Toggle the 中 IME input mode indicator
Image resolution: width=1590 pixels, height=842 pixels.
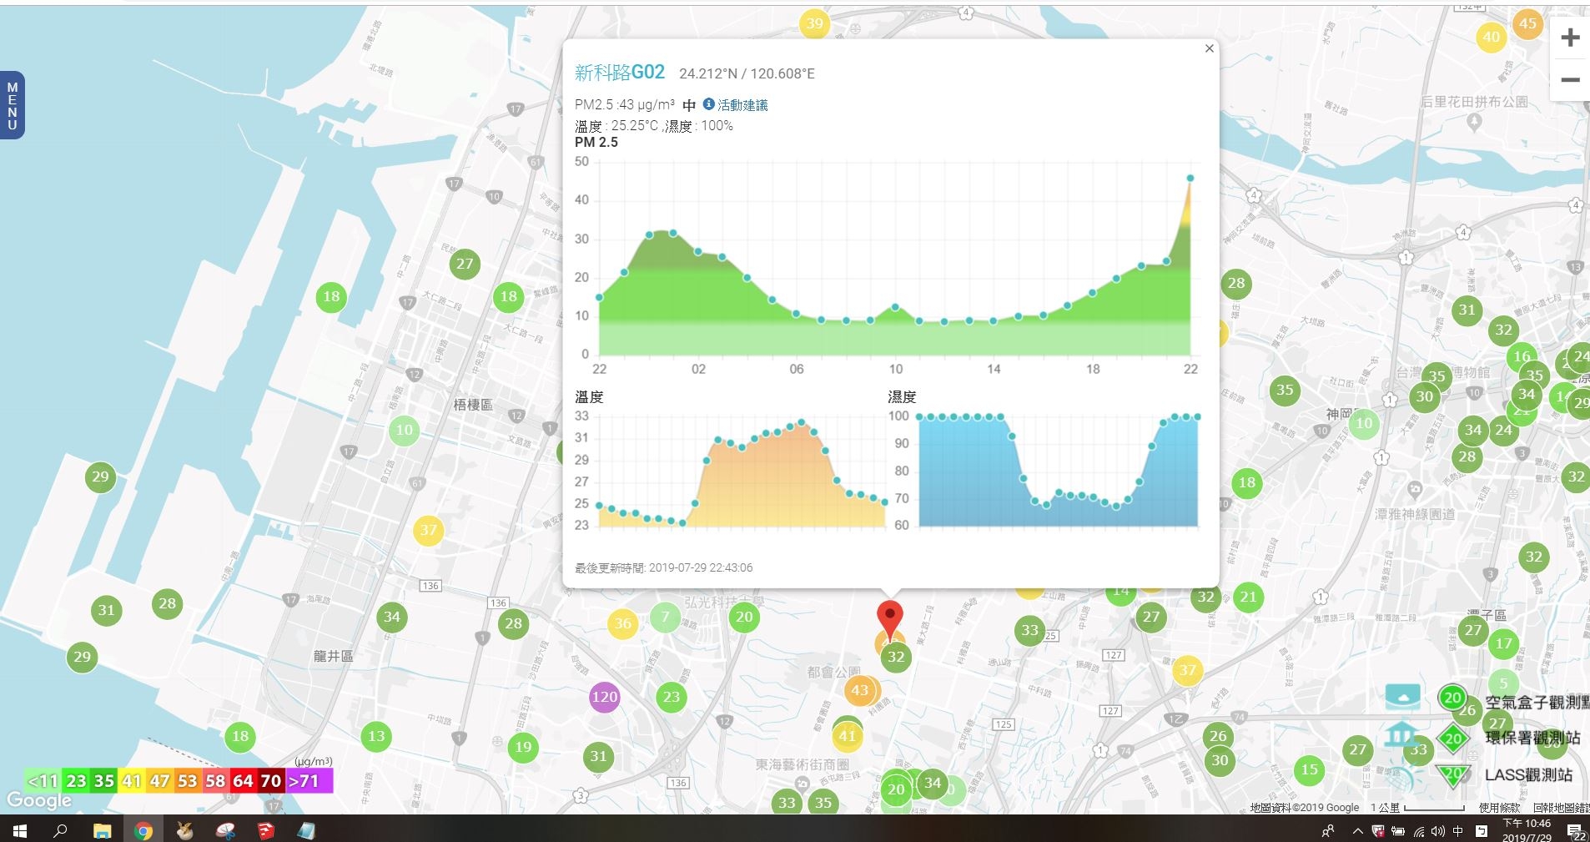click(x=1458, y=831)
